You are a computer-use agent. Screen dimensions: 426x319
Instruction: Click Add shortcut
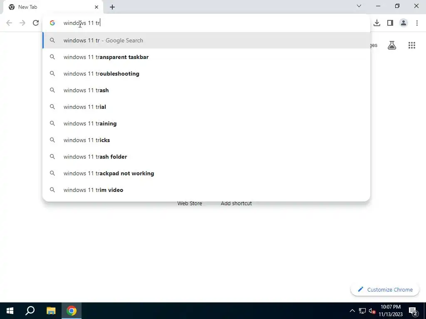coord(236,204)
